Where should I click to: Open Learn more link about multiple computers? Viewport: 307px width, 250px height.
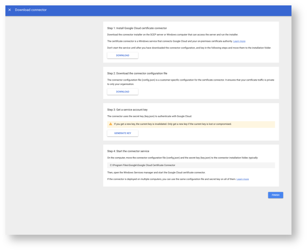pos(242,179)
